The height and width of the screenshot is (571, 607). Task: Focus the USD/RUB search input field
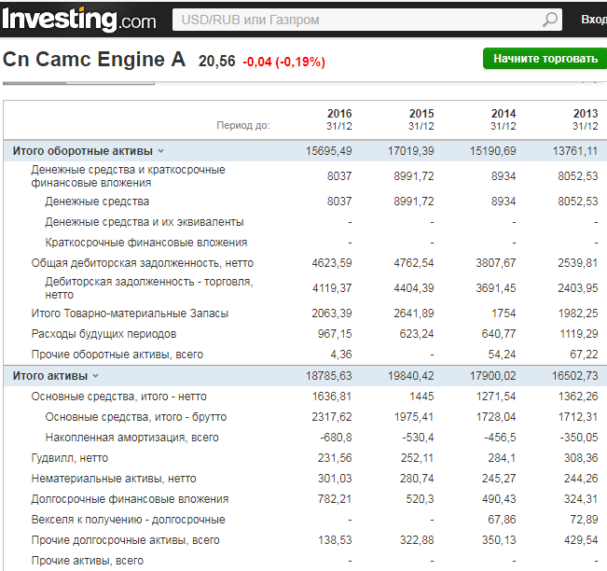coord(367,20)
